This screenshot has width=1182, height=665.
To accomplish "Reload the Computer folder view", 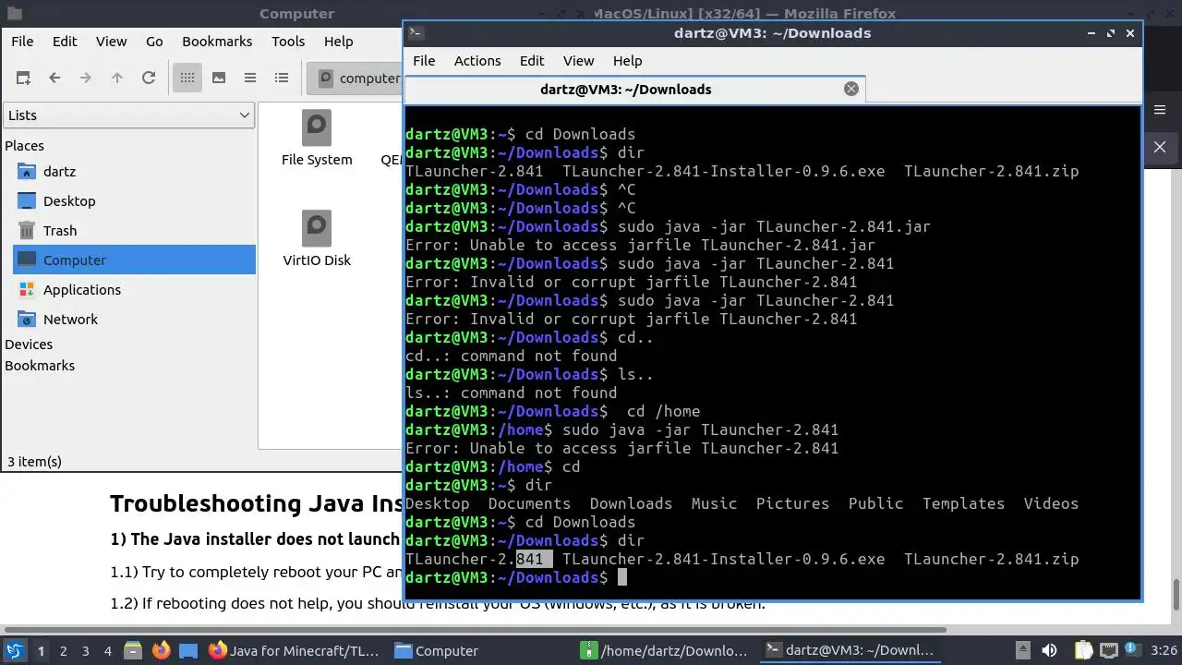I will (x=149, y=79).
